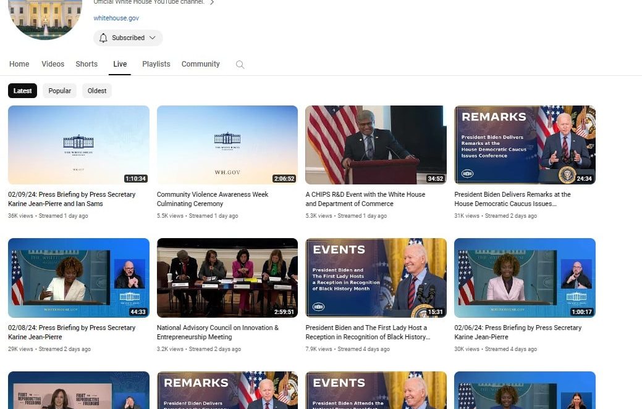Select the Oldest filter chip
Image resolution: width=642 pixels, height=409 pixels.
[x=97, y=91]
